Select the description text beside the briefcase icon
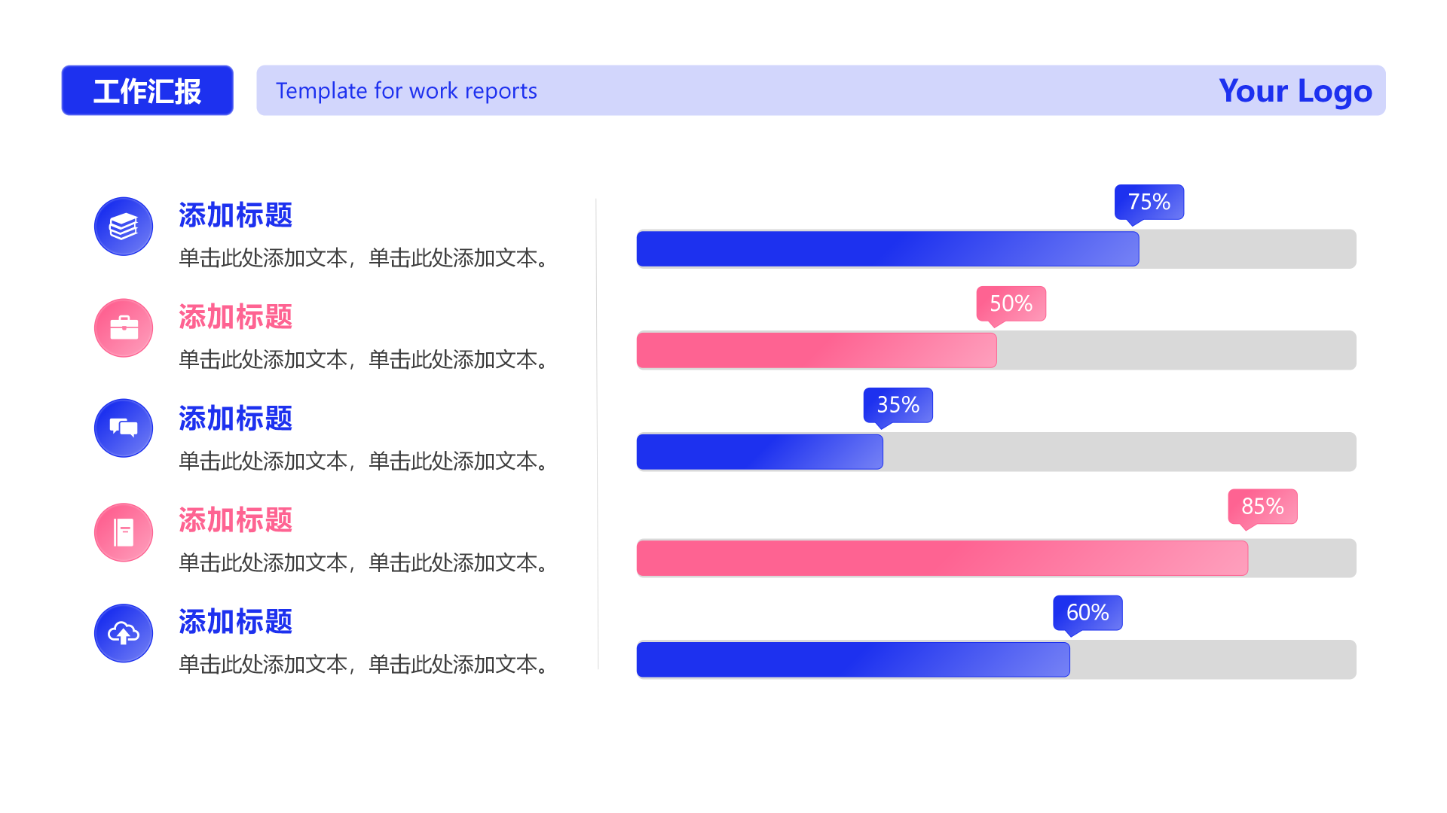Viewport: 1447px width, 813px height. click(x=366, y=360)
